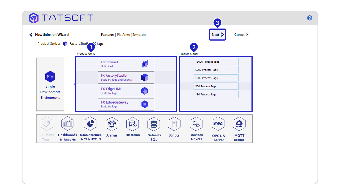This screenshot has width=340, height=195.
Task: Click the FX EdgeHMI touch icon
Action: point(145,91)
